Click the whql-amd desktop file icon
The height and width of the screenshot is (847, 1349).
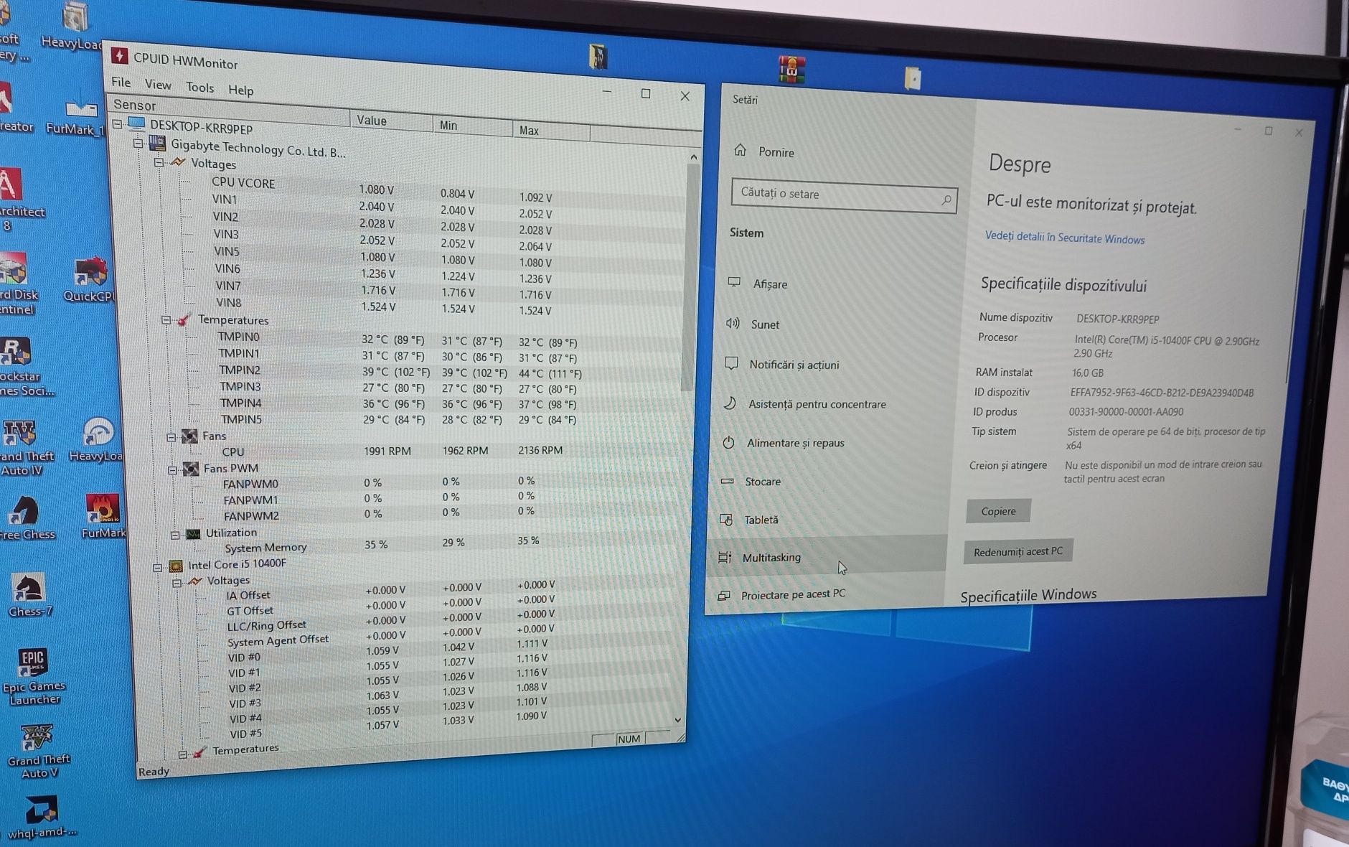tap(41, 818)
